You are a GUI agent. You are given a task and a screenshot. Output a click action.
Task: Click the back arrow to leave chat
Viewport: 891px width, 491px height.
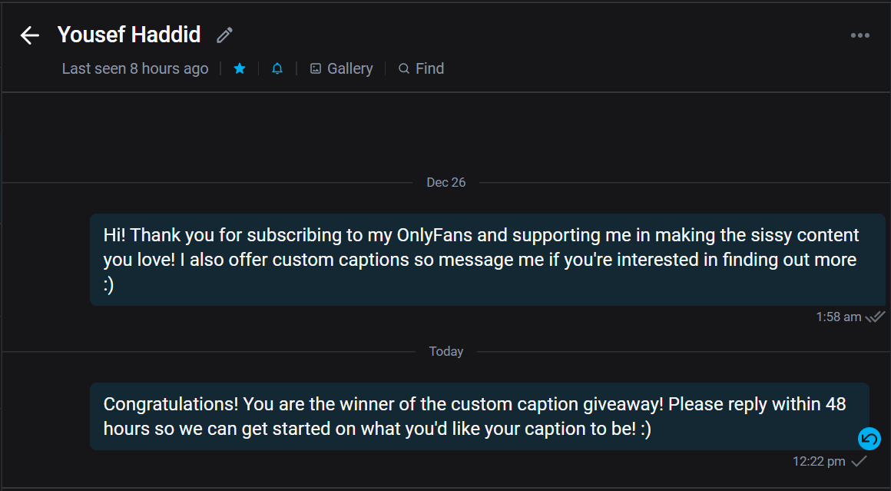pyautogui.click(x=28, y=35)
